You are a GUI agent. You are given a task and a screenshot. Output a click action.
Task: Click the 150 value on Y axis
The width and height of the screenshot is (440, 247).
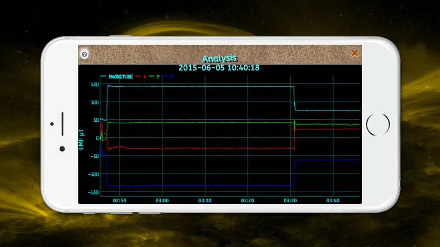pos(95,84)
